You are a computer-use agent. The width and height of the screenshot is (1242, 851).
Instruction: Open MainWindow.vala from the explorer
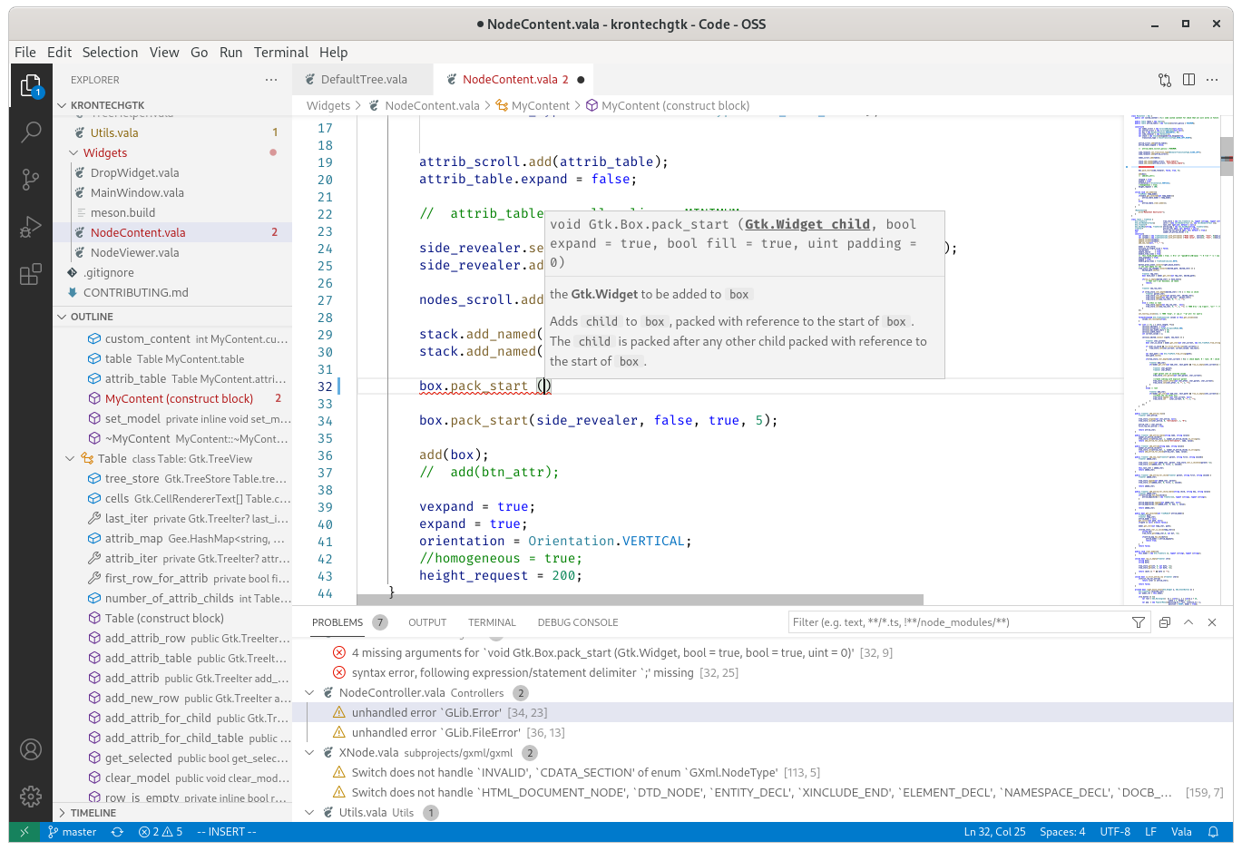coord(172,193)
